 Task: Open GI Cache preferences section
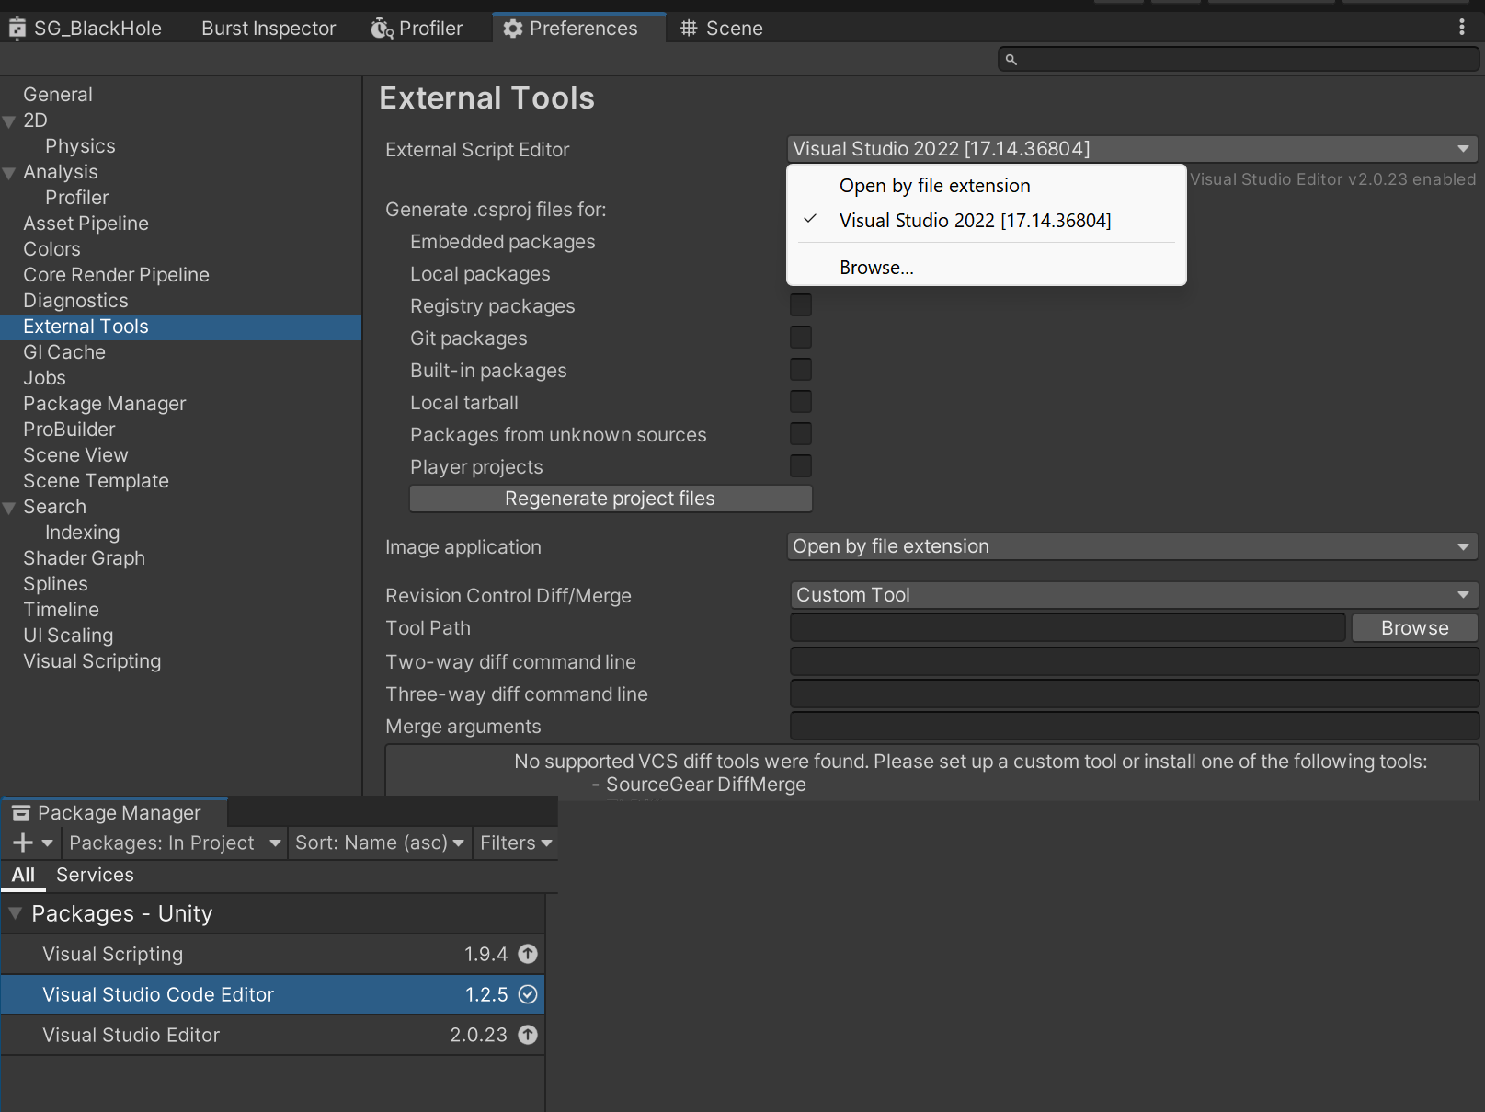tap(180, 352)
